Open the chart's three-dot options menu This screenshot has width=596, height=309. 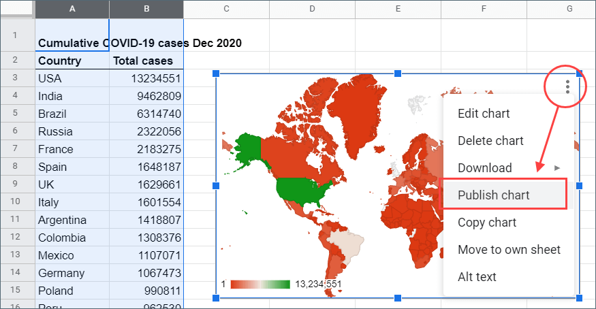(x=567, y=87)
